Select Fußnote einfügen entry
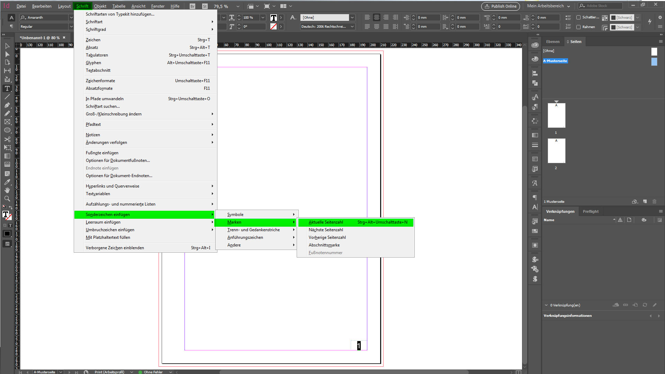665x374 pixels. click(145, 153)
